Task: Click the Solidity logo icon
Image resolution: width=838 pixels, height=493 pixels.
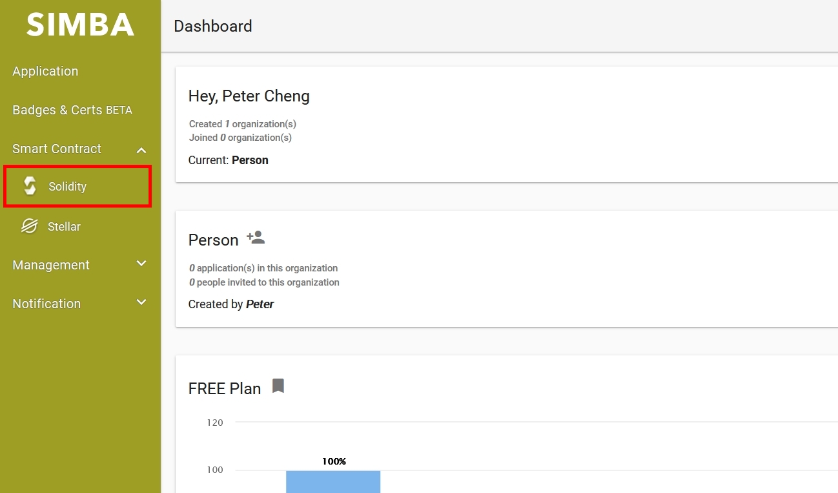Action: [x=30, y=186]
